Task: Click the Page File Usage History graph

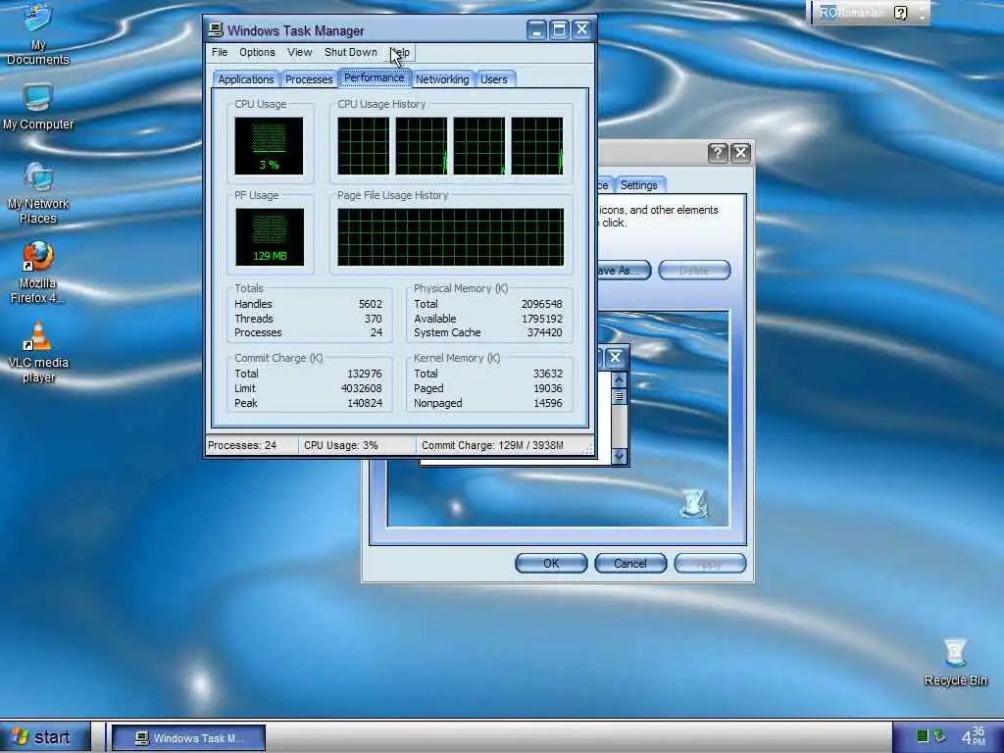Action: click(x=451, y=237)
